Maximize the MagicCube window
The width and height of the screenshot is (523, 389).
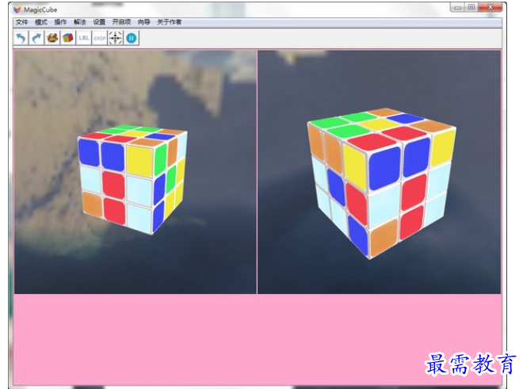[471, 7]
